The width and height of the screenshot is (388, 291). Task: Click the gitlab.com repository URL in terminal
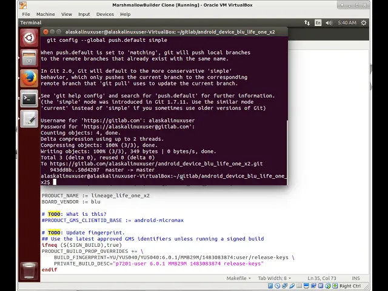pos(156,164)
